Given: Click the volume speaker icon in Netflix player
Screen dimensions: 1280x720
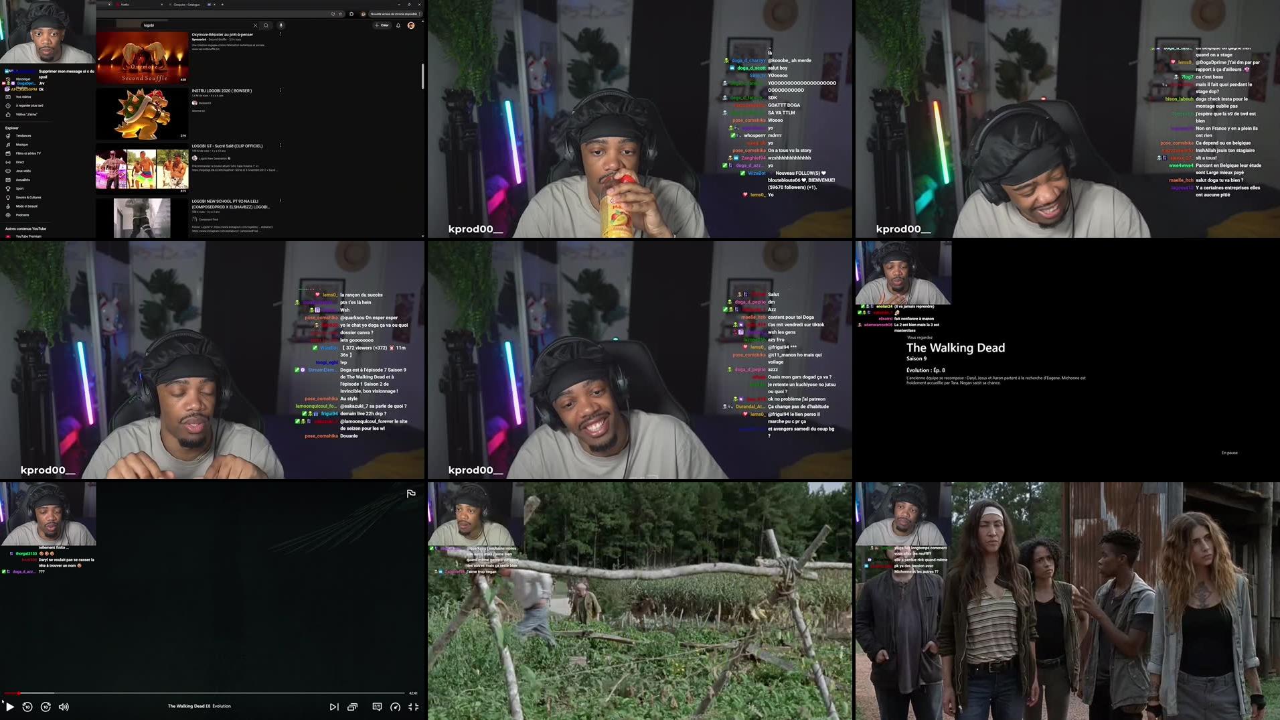Looking at the screenshot, I should click(x=64, y=707).
